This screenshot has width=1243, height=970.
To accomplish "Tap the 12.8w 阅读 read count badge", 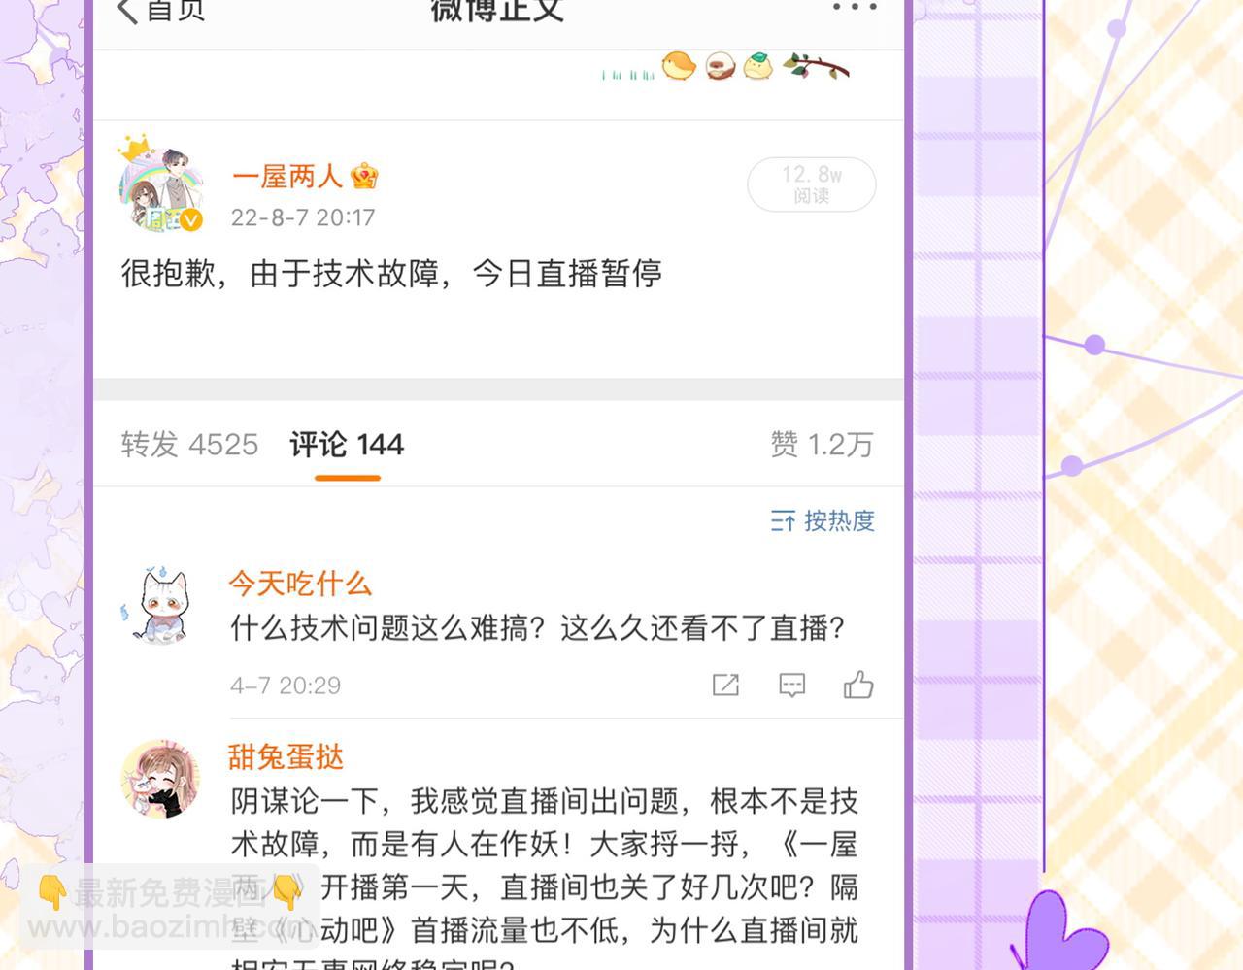I will (x=812, y=184).
